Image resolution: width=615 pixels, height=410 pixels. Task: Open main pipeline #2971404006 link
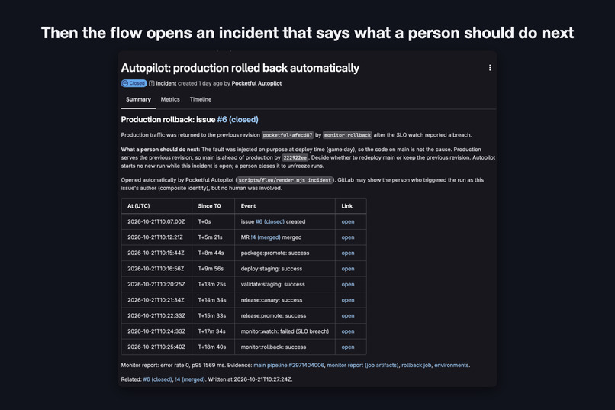click(288, 365)
